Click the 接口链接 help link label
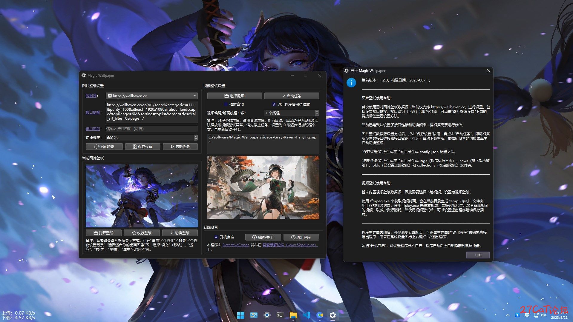The width and height of the screenshot is (573, 322). (93, 113)
